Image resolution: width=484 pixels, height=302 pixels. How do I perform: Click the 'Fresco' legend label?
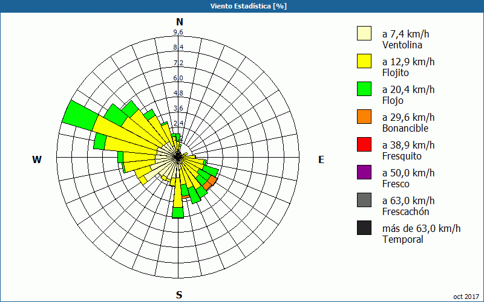pos(396,184)
